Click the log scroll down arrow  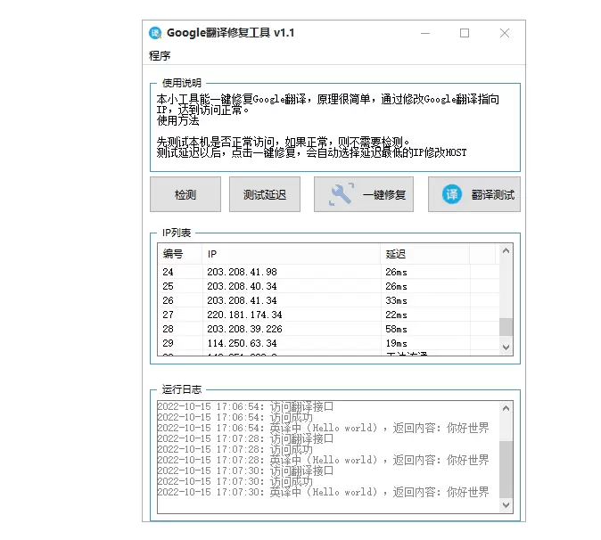506,505
